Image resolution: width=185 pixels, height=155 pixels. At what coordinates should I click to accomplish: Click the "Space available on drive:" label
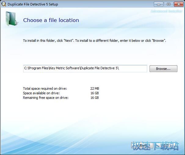(x=41, y=93)
